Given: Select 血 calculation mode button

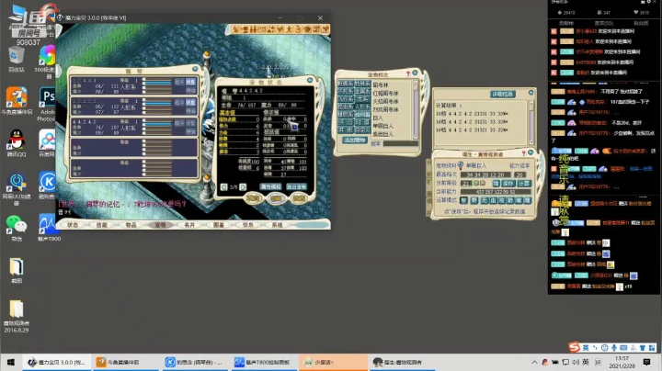Looking at the screenshot, I should pyautogui.click(x=492, y=200).
